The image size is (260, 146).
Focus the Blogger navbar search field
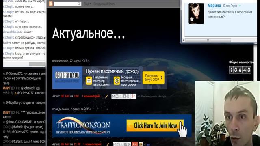68,4
